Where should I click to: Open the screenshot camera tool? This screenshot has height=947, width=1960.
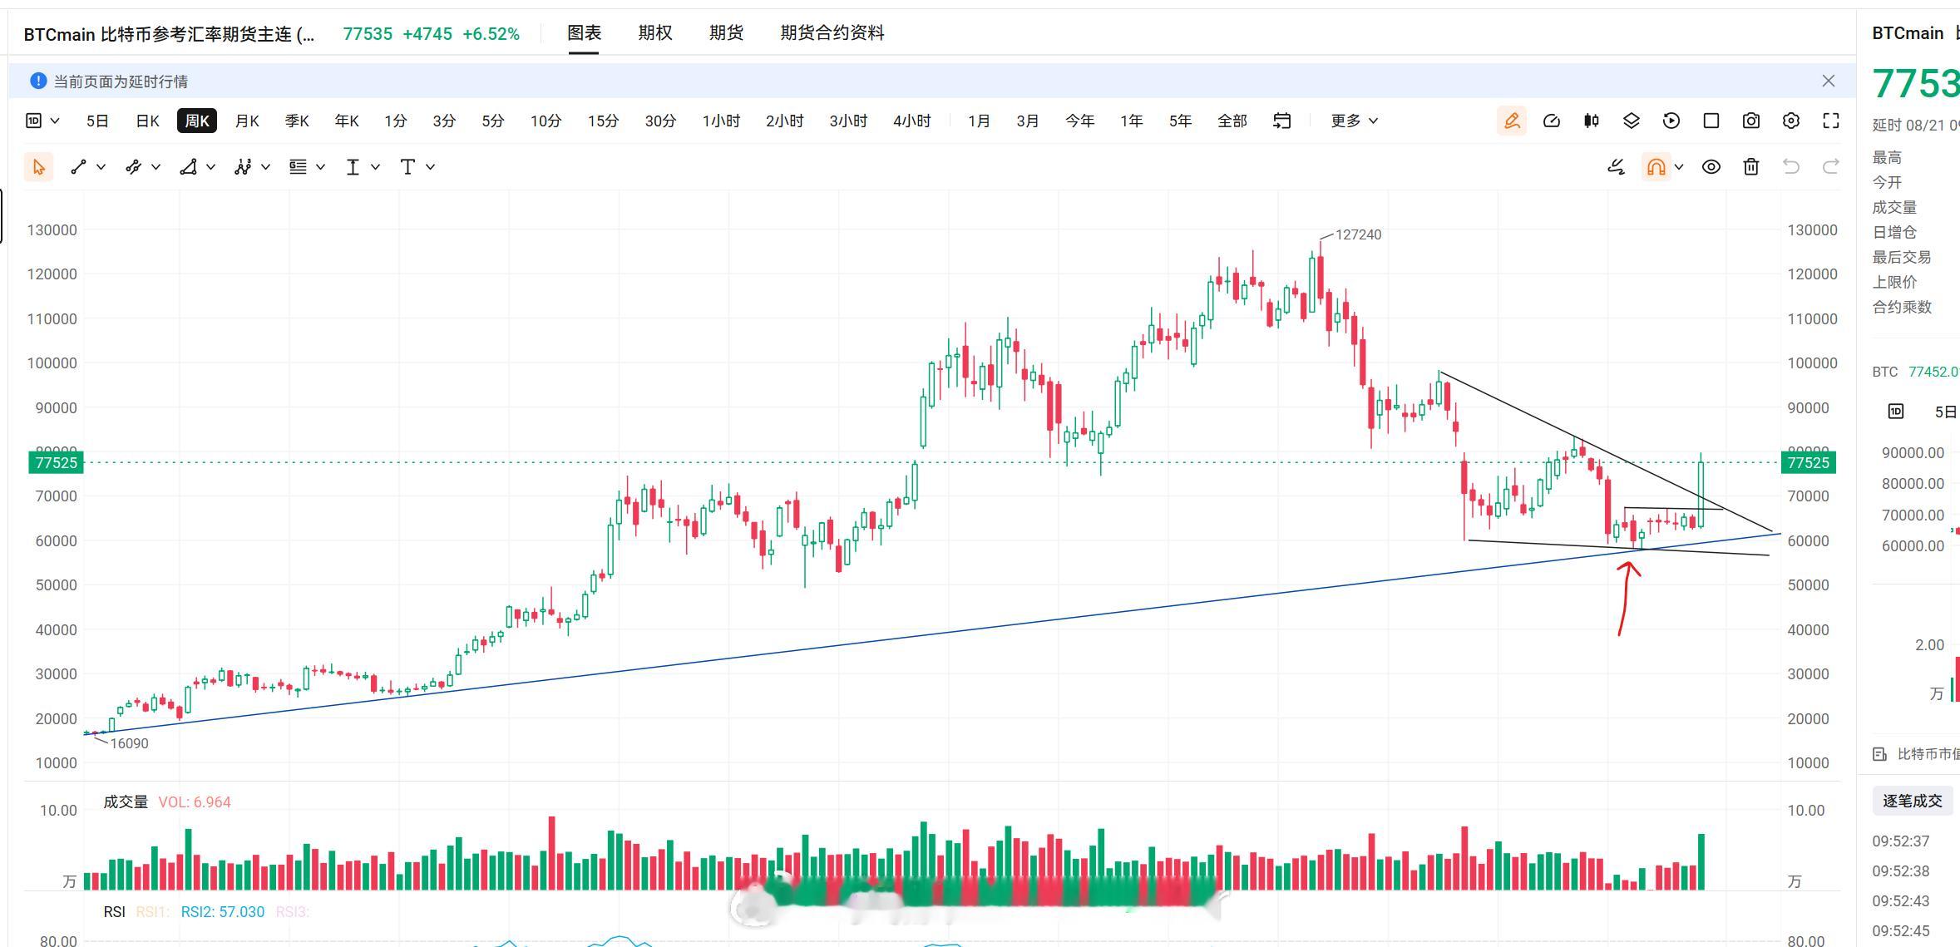[x=1751, y=121]
